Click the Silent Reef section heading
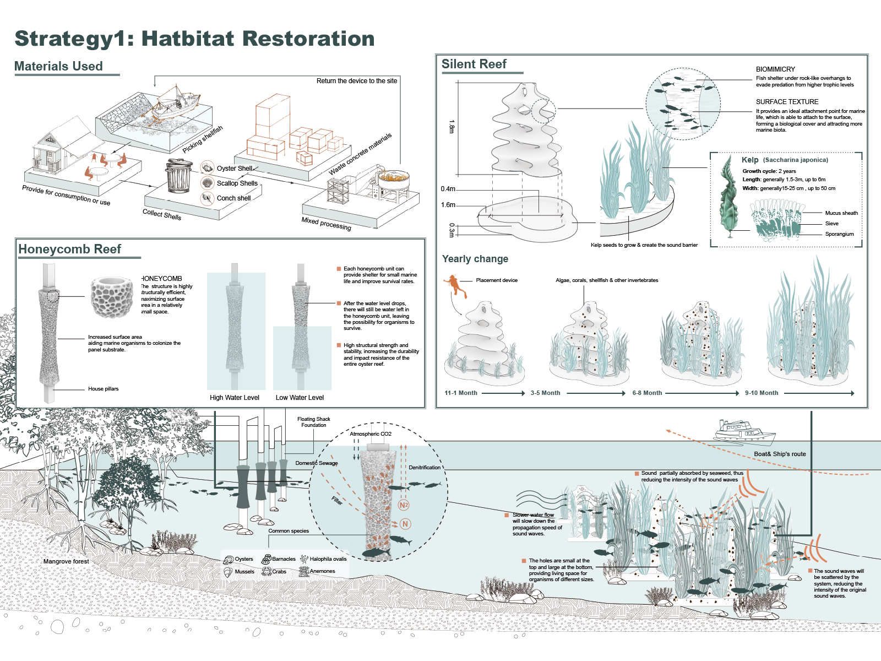This screenshot has height=661, width=881. [x=474, y=64]
